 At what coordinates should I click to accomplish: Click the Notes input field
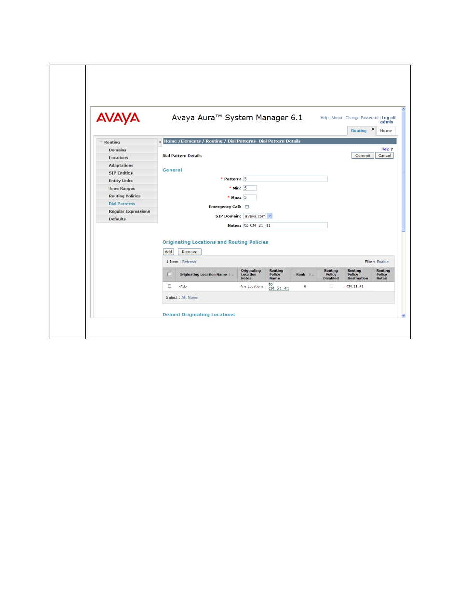pos(285,225)
